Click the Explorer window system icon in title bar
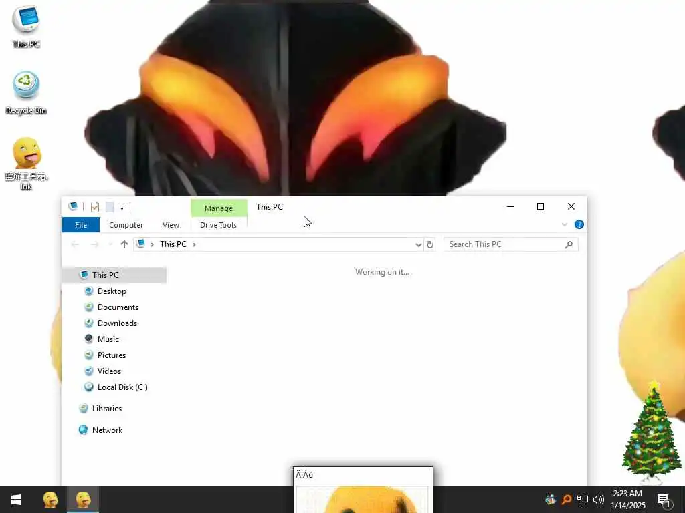 pyautogui.click(x=74, y=207)
